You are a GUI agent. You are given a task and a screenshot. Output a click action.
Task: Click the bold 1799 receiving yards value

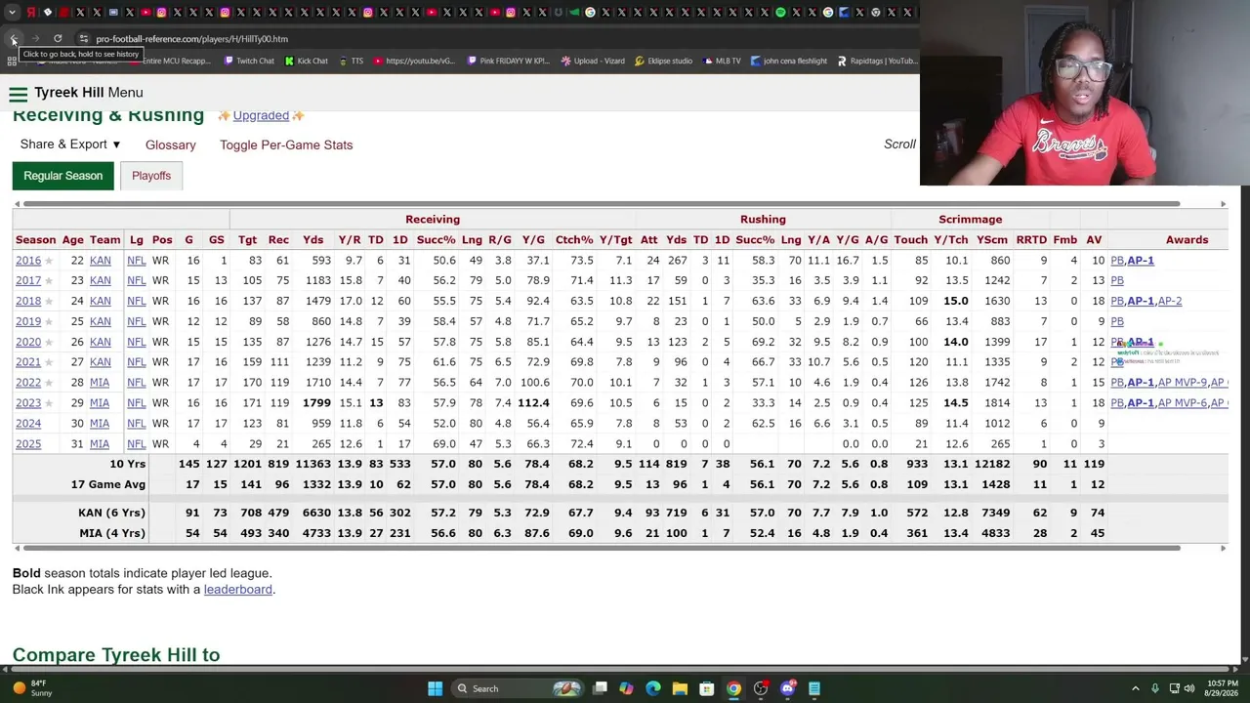[316, 403]
